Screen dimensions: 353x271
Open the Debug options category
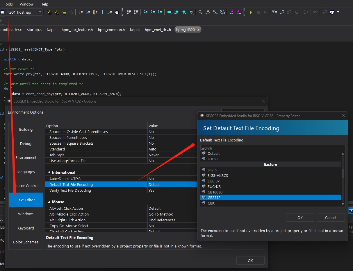pos(26,143)
